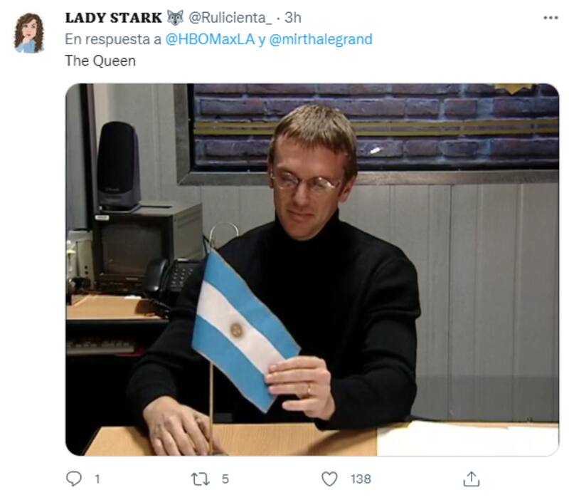Click the reply speech bubble icon
The image size is (569, 500).
pos(74,479)
